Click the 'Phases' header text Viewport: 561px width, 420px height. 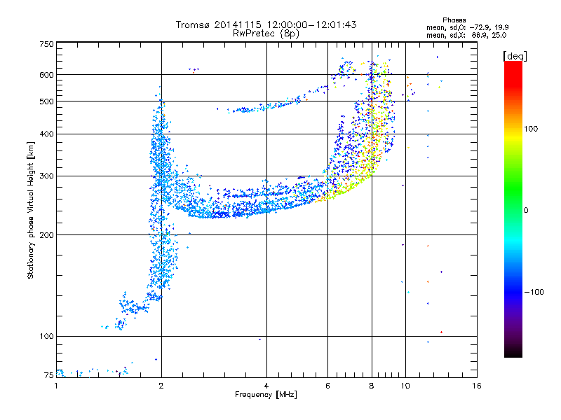tap(454, 20)
